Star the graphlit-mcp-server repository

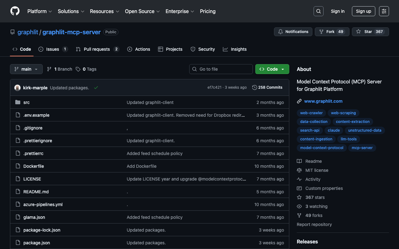365,32
